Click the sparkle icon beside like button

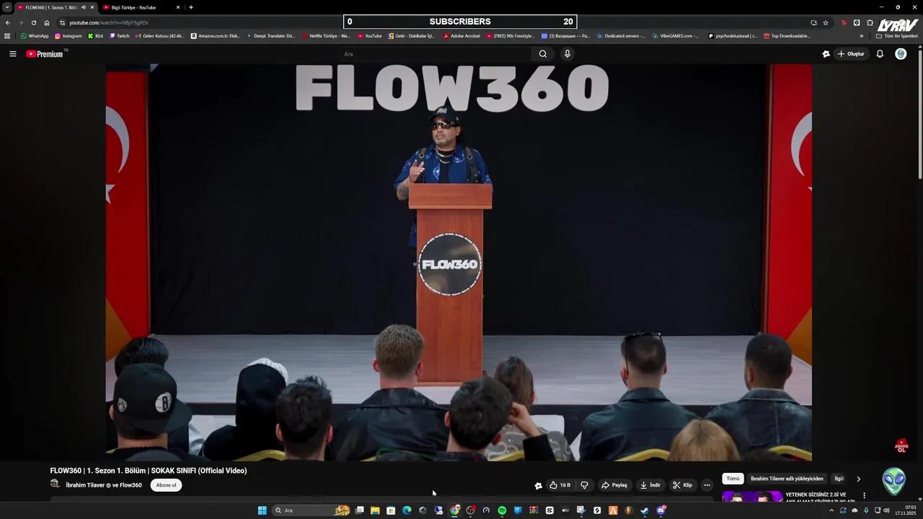(538, 485)
